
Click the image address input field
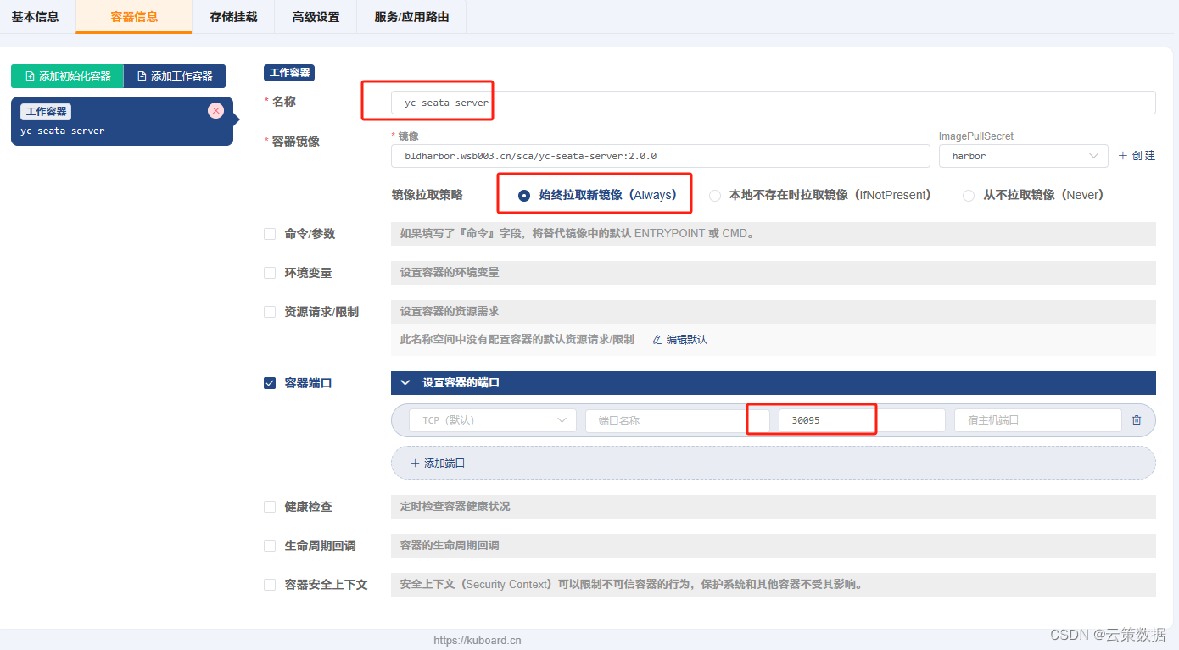pos(661,156)
